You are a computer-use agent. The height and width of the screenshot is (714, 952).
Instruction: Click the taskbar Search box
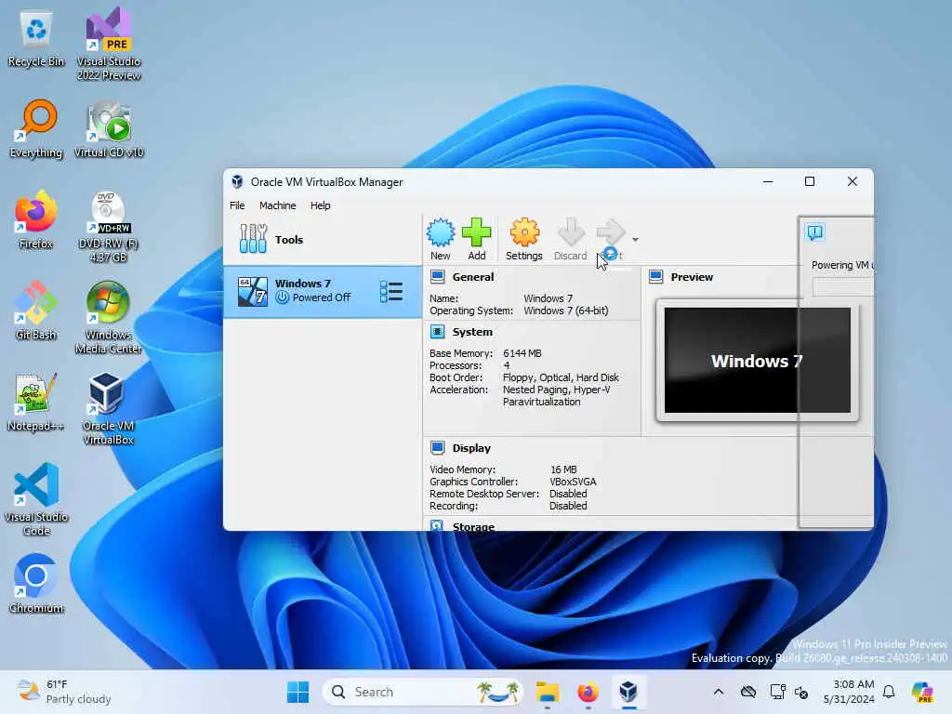423,692
